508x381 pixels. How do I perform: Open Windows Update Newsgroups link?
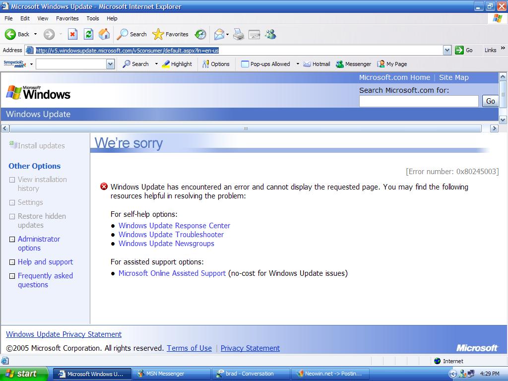(166, 244)
